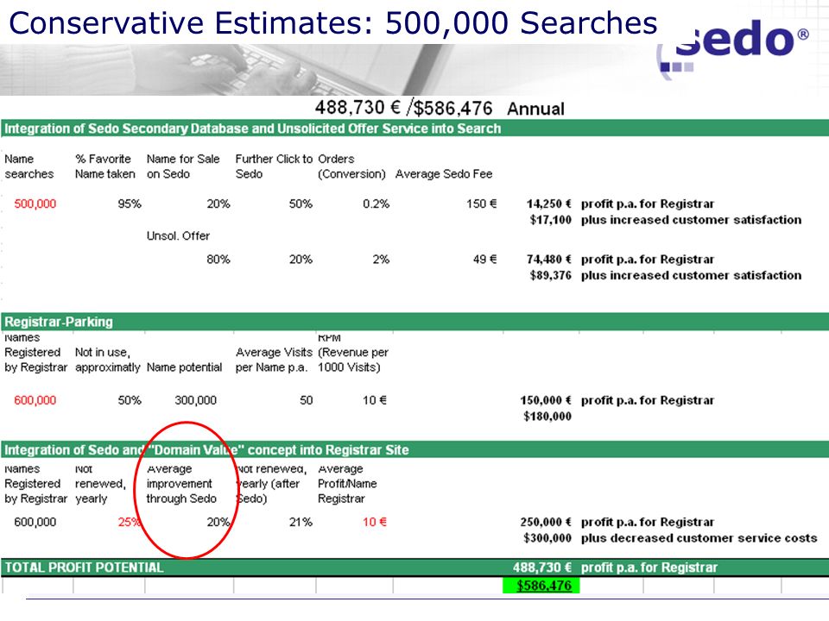This screenshot has width=829, height=621.
Task: Select the red '25%' not renewed cell
Action: tap(129, 522)
